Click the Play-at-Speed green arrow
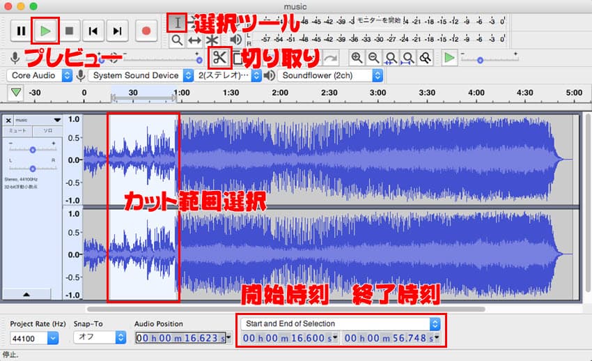This screenshot has height=361, width=592. coord(449,58)
